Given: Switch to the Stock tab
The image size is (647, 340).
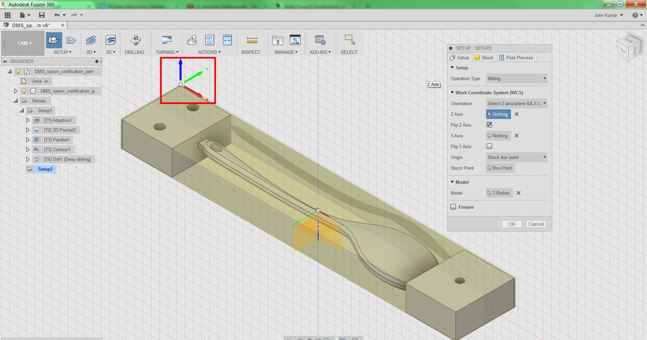Looking at the screenshot, I should pos(484,58).
